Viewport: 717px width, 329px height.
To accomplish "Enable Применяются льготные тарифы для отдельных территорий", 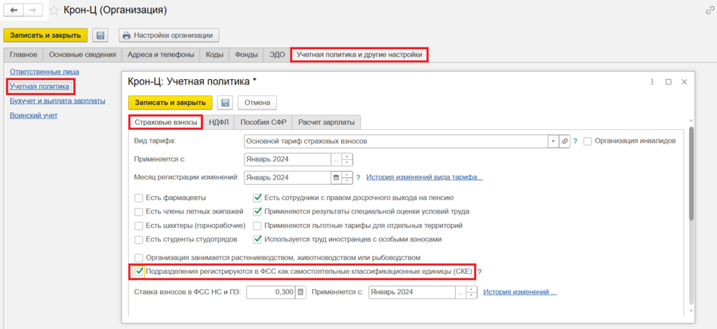I will 257,226.
